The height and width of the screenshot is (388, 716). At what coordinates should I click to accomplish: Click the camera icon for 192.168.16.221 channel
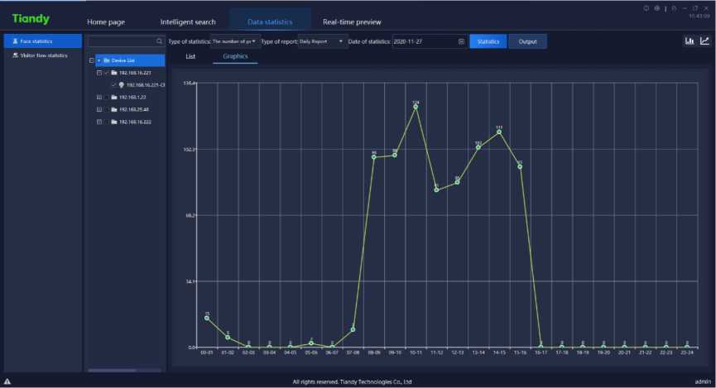(122, 84)
